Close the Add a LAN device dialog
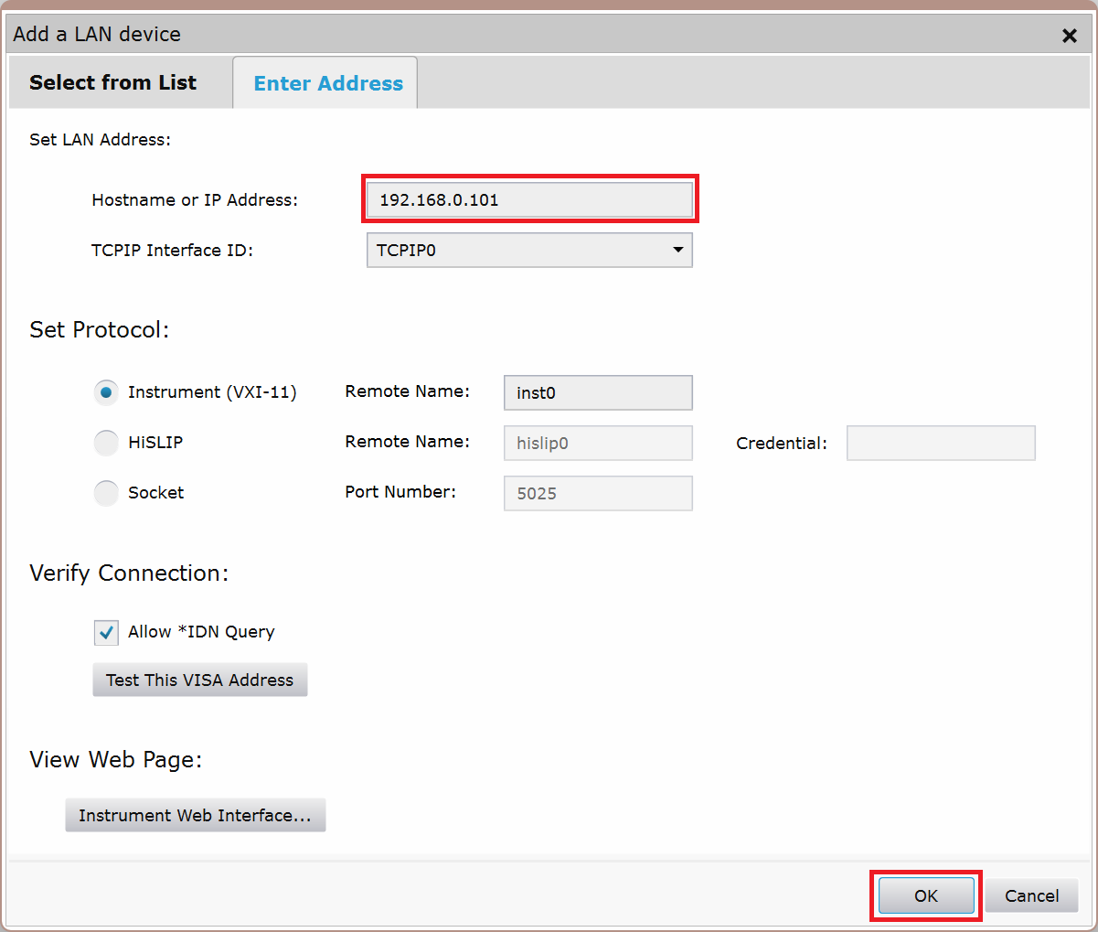This screenshot has height=932, width=1098. click(1069, 36)
